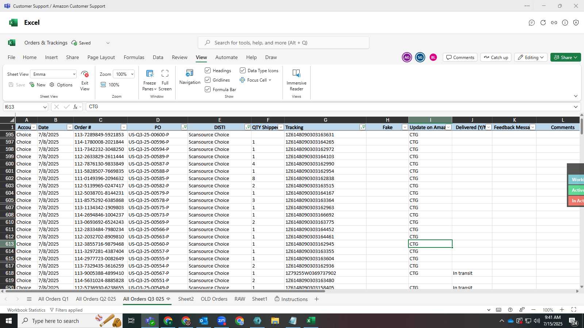Screen dimensions: 584x328
Task: Open the info icon at top right
Action: click(x=565, y=23)
